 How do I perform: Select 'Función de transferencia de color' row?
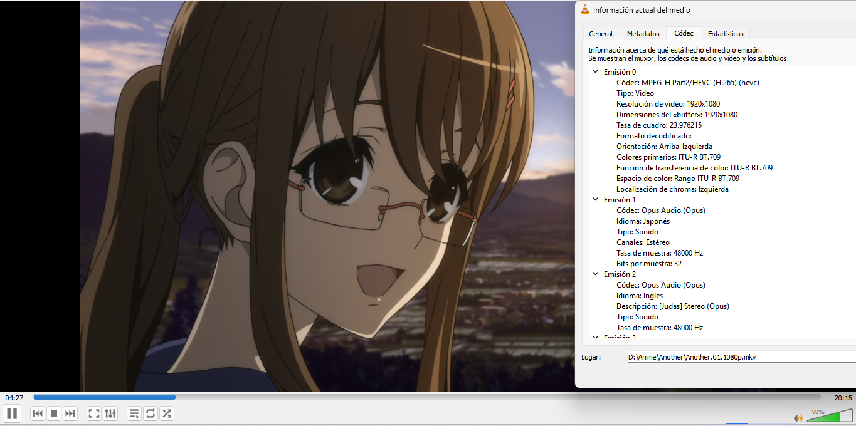coord(694,168)
